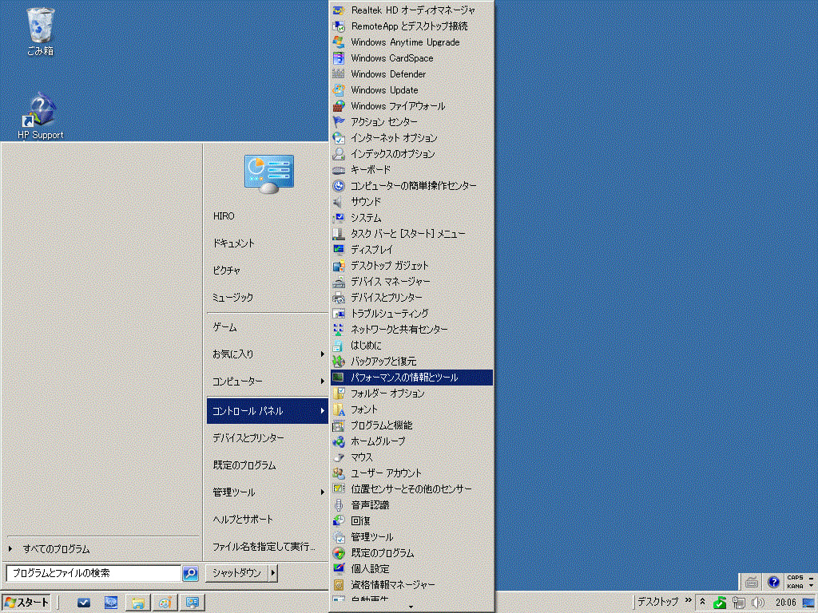Open デバイス マネージャー from Control Panel list

pos(390,282)
